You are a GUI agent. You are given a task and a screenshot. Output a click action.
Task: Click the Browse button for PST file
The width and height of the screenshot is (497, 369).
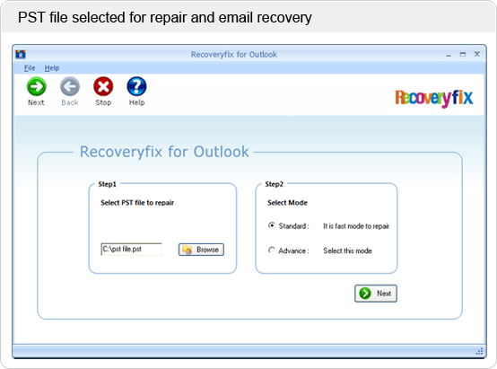click(201, 250)
